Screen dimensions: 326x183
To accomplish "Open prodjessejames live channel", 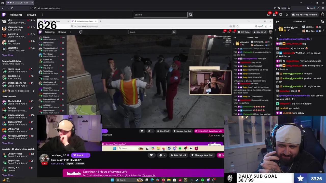I will (18, 116).
